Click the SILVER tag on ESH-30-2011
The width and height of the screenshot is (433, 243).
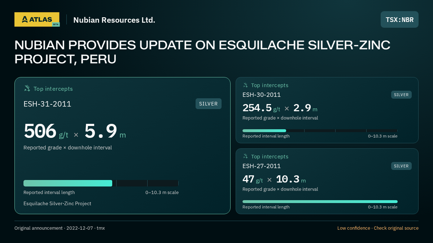tap(401, 95)
